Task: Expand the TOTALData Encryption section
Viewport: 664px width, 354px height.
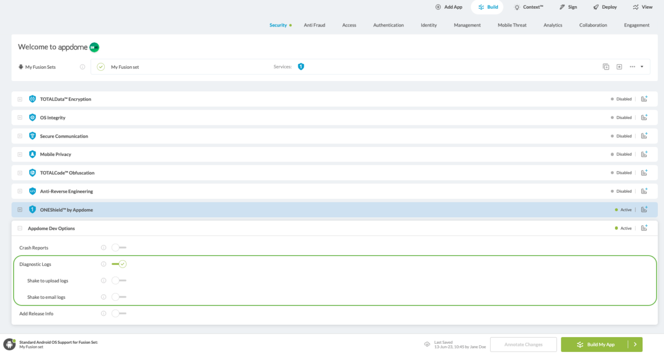Action: pos(20,99)
